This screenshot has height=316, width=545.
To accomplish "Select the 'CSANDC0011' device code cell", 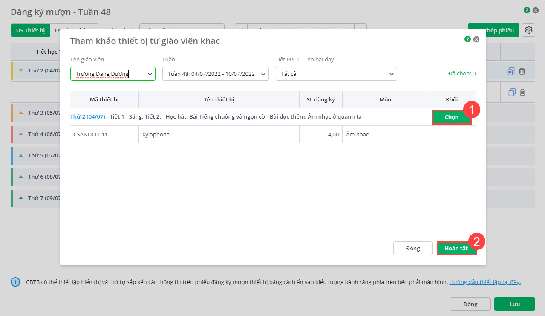I will (104, 134).
